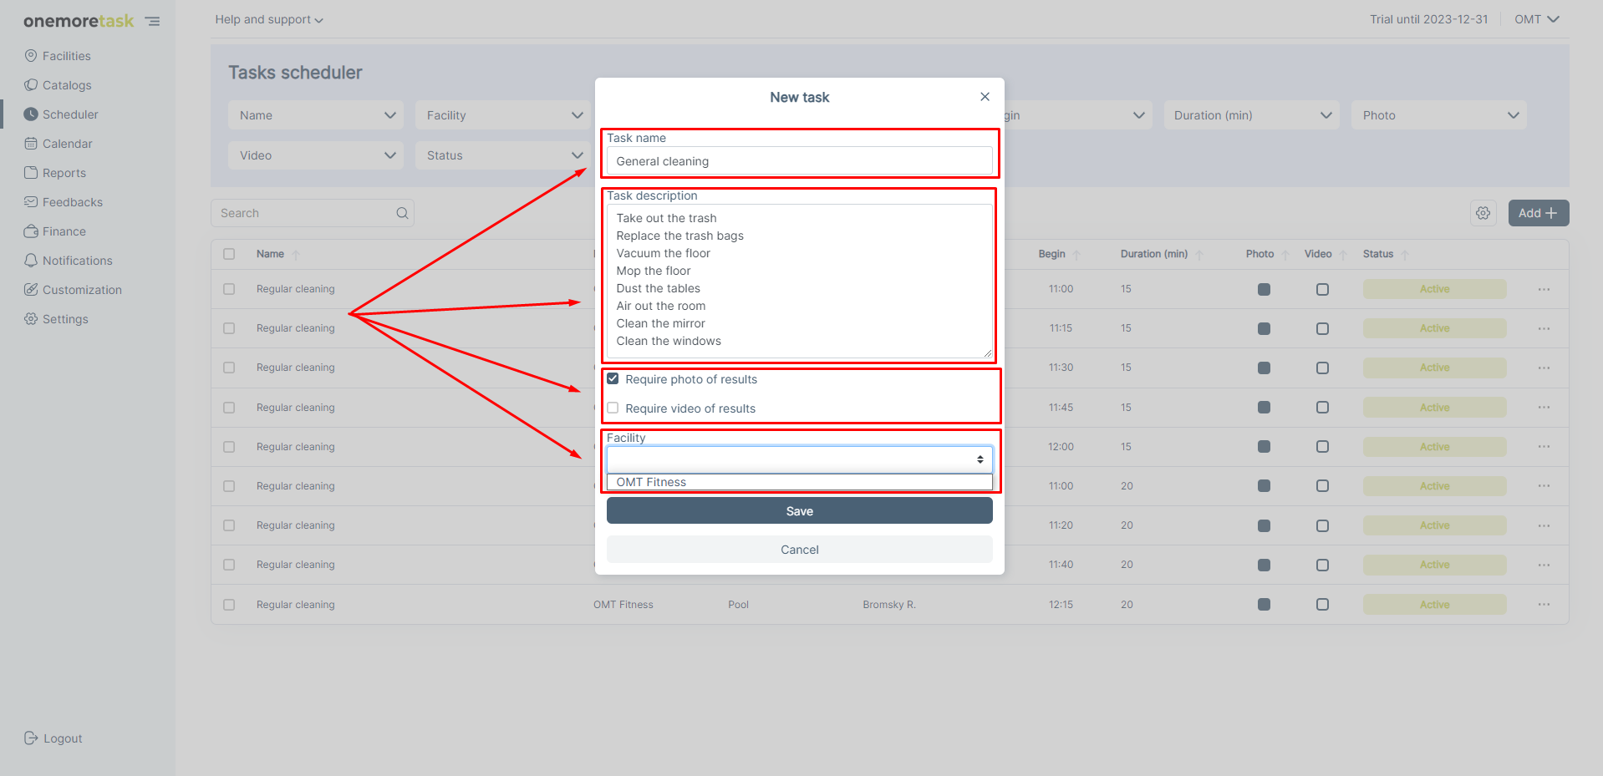
Task: Open Help and support menu
Action: 269,19
